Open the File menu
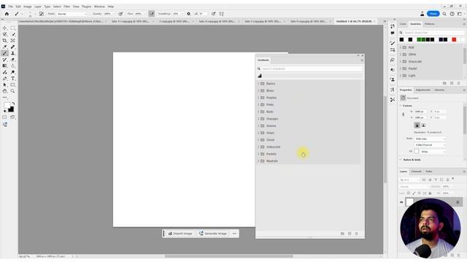This screenshot has width=467, height=262. 10,7
